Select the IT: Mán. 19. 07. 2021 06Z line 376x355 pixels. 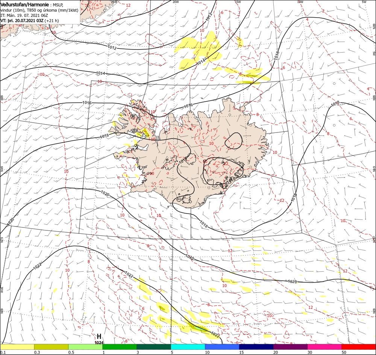24,15
